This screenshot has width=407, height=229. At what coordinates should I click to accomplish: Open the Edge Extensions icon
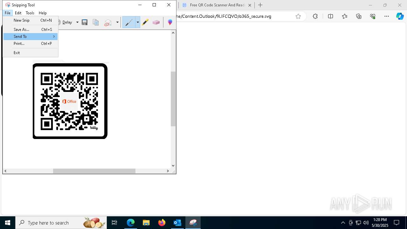(x=315, y=16)
